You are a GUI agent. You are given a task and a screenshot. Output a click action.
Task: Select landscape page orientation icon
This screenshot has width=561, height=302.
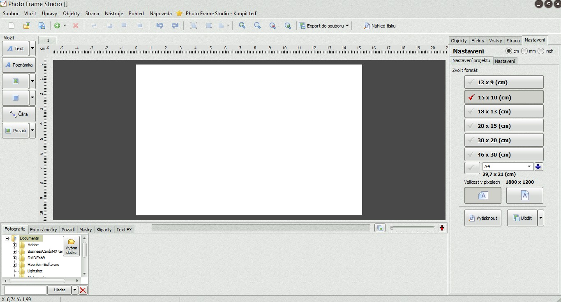483,196
